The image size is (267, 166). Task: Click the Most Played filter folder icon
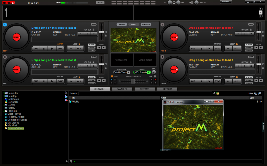[6, 114]
